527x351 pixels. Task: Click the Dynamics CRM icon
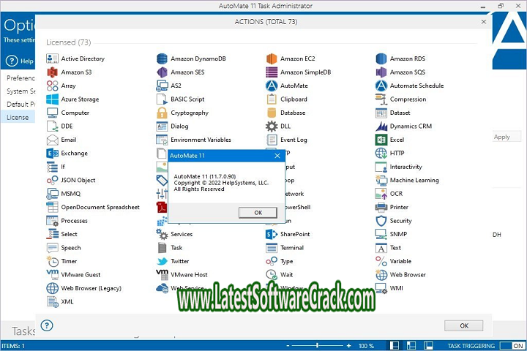(381, 126)
